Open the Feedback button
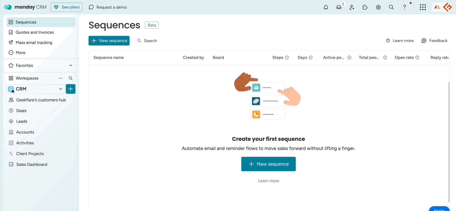 pyautogui.click(x=434, y=40)
